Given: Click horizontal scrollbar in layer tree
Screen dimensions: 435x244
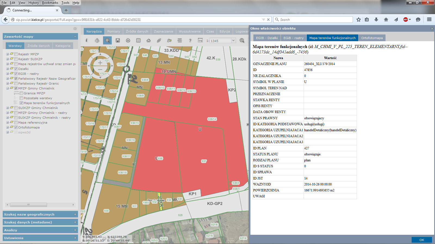Looking at the screenshot, I should tap(29, 205).
